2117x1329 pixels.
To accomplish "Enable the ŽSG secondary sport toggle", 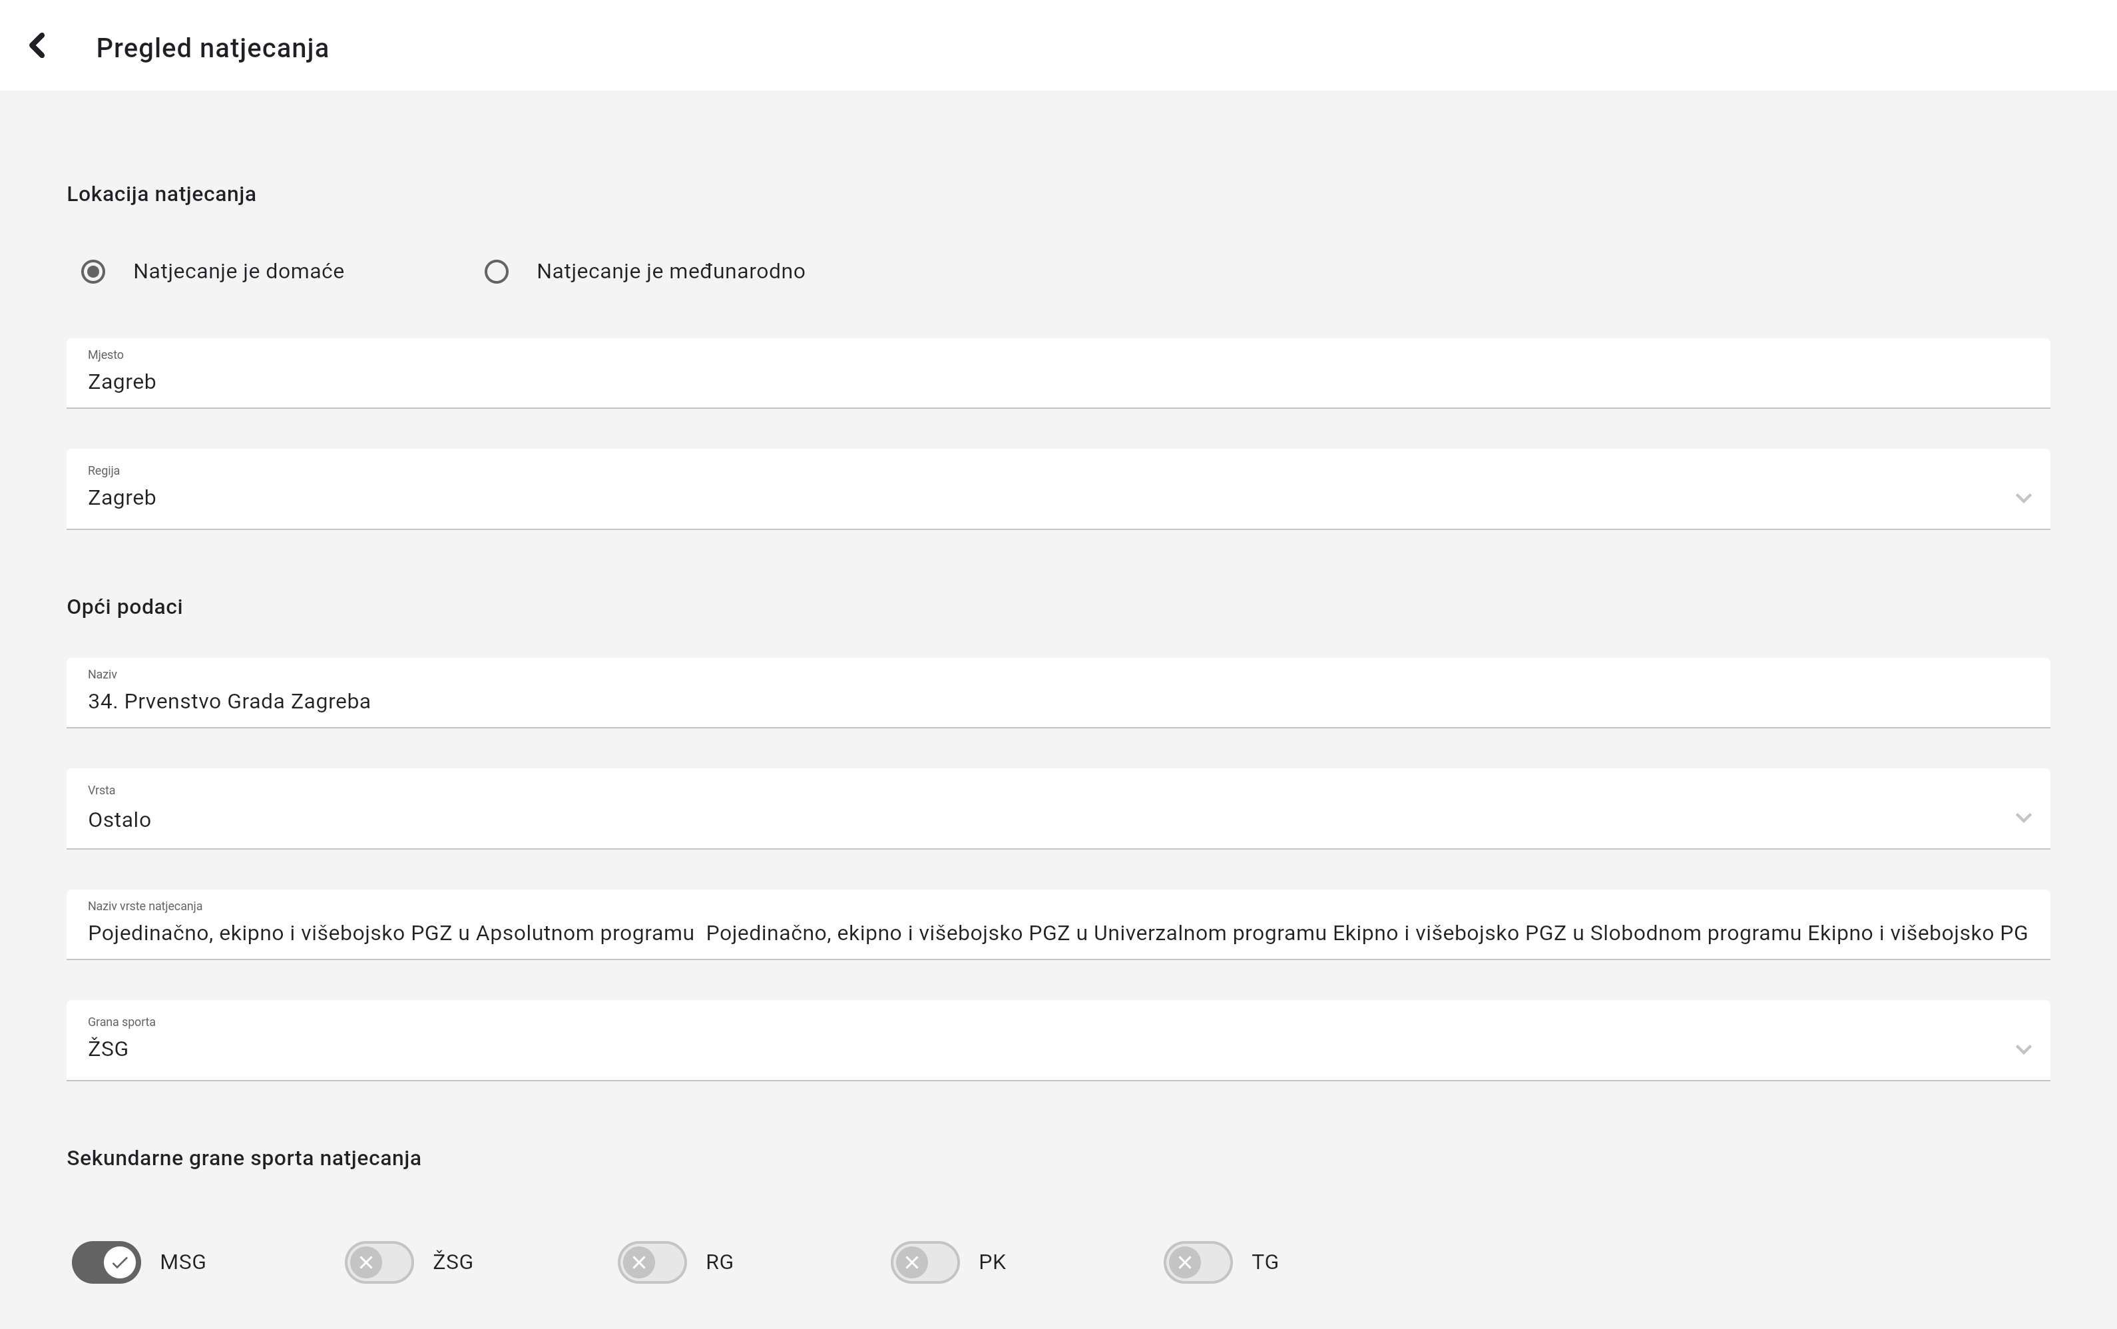I will coord(379,1262).
